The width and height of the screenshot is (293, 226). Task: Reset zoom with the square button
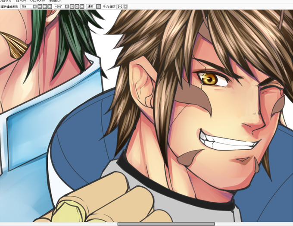pyautogui.click(x=50, y=6)
